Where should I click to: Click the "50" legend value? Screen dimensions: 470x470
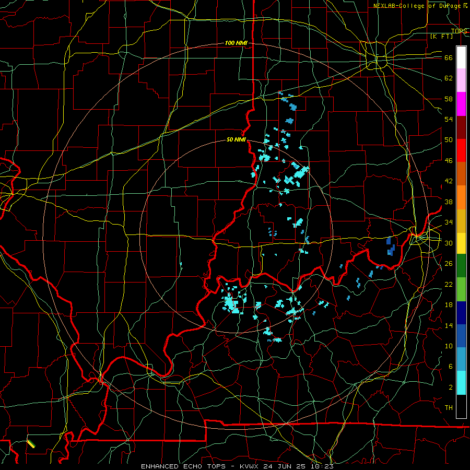coord(449,140)
